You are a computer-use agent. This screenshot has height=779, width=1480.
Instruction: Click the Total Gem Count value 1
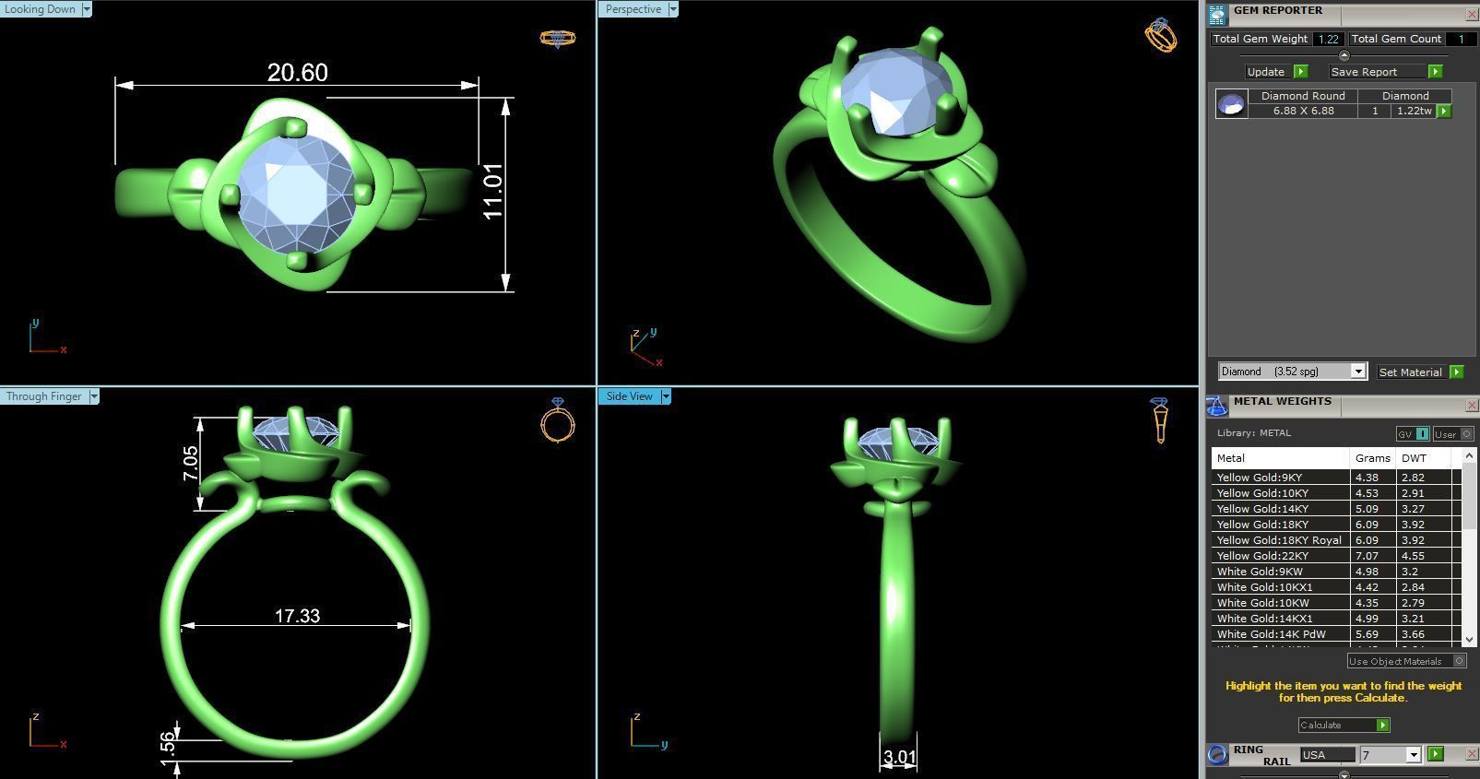click(1460, 39)
